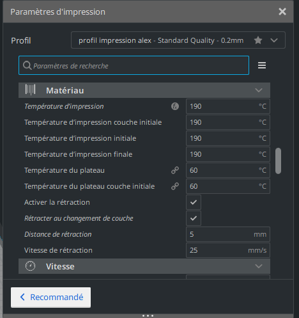Click the Température du plateau couche initiale label
Viewport: 299px width, 318px height.
click(x=89, y=186)
